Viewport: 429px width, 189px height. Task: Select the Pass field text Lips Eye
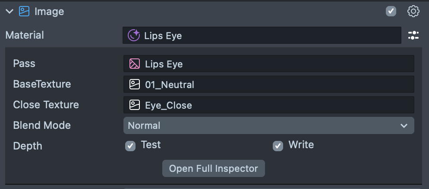click(x=164, y=64)
